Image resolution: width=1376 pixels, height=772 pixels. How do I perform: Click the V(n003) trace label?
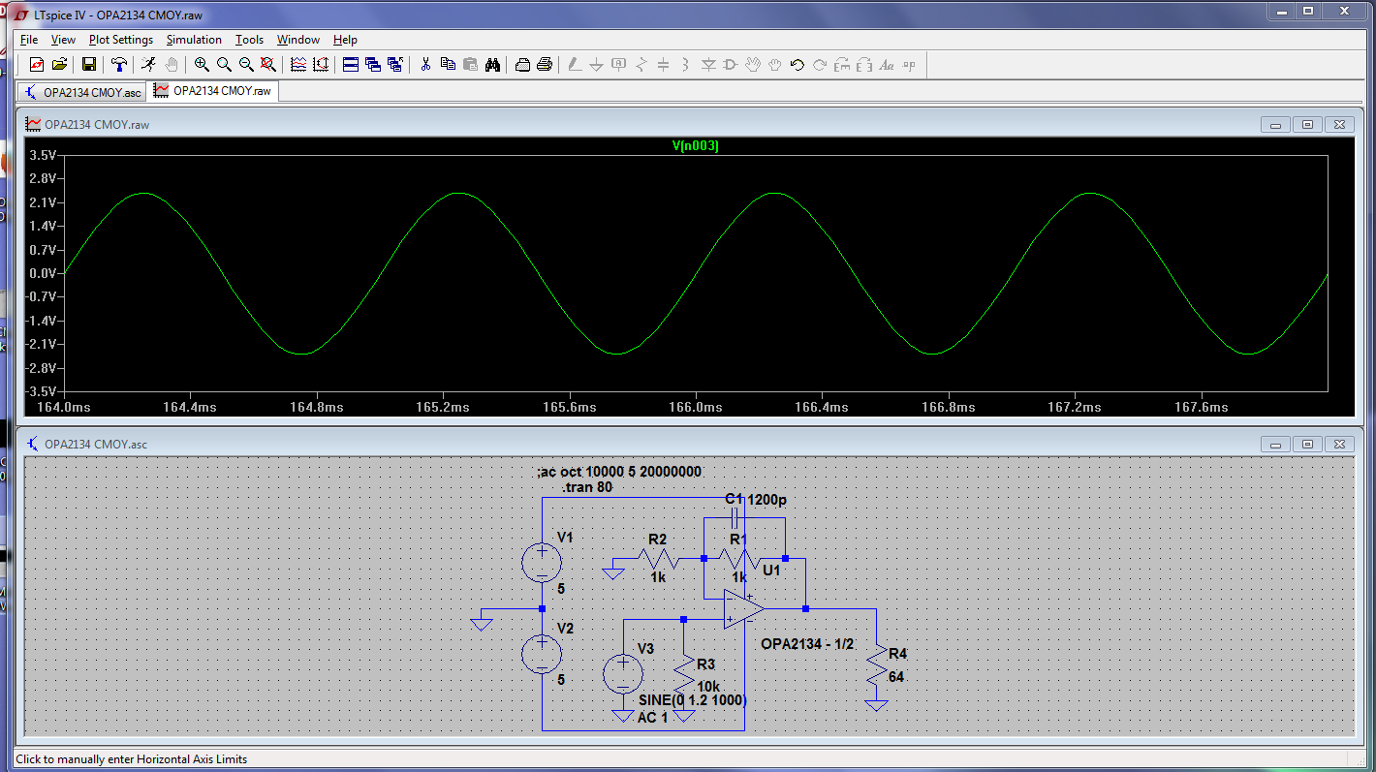(696, 146)
